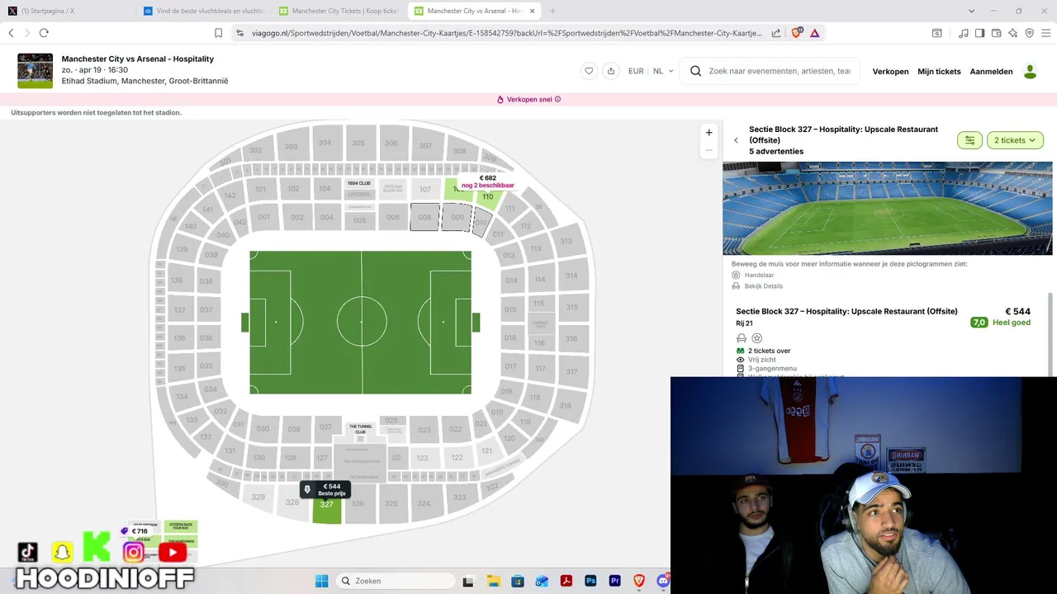Open File Explorer from the taskbar

(493, 581)
